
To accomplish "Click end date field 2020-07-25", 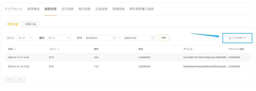I will [x=139, y=38].
